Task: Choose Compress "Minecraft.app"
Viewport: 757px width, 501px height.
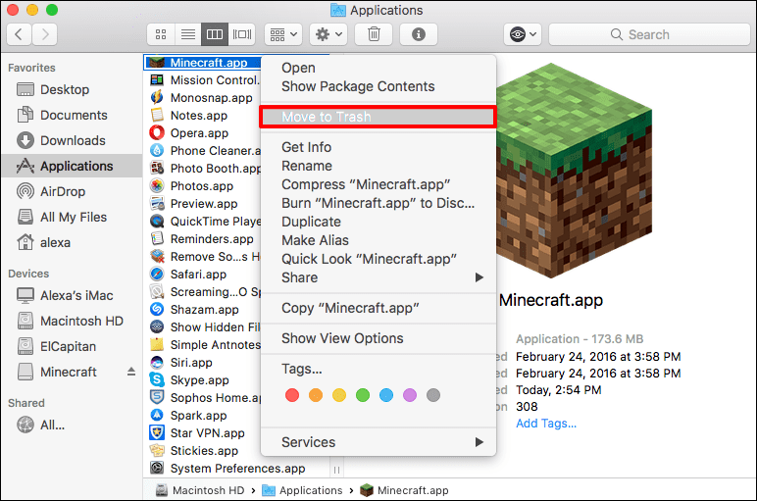Action: tap(378, 184)
